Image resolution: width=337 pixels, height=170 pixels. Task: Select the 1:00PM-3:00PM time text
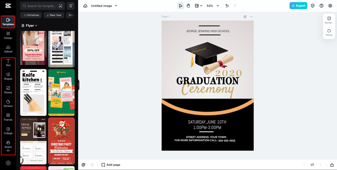click(x=207, y=128)
